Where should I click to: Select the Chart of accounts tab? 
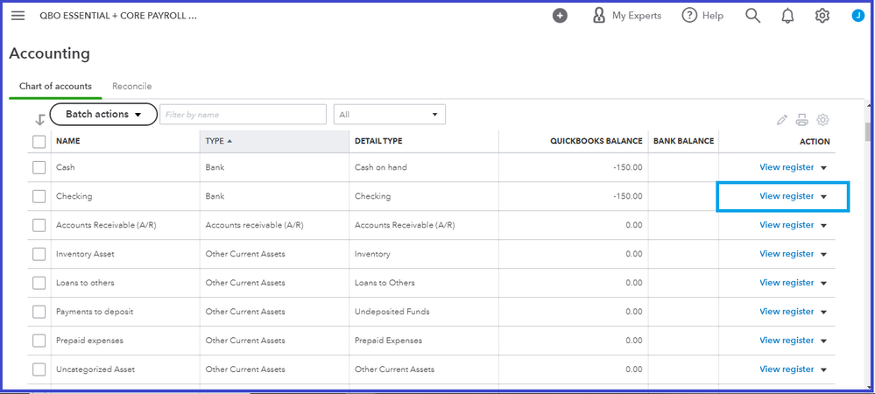(55, 87)
